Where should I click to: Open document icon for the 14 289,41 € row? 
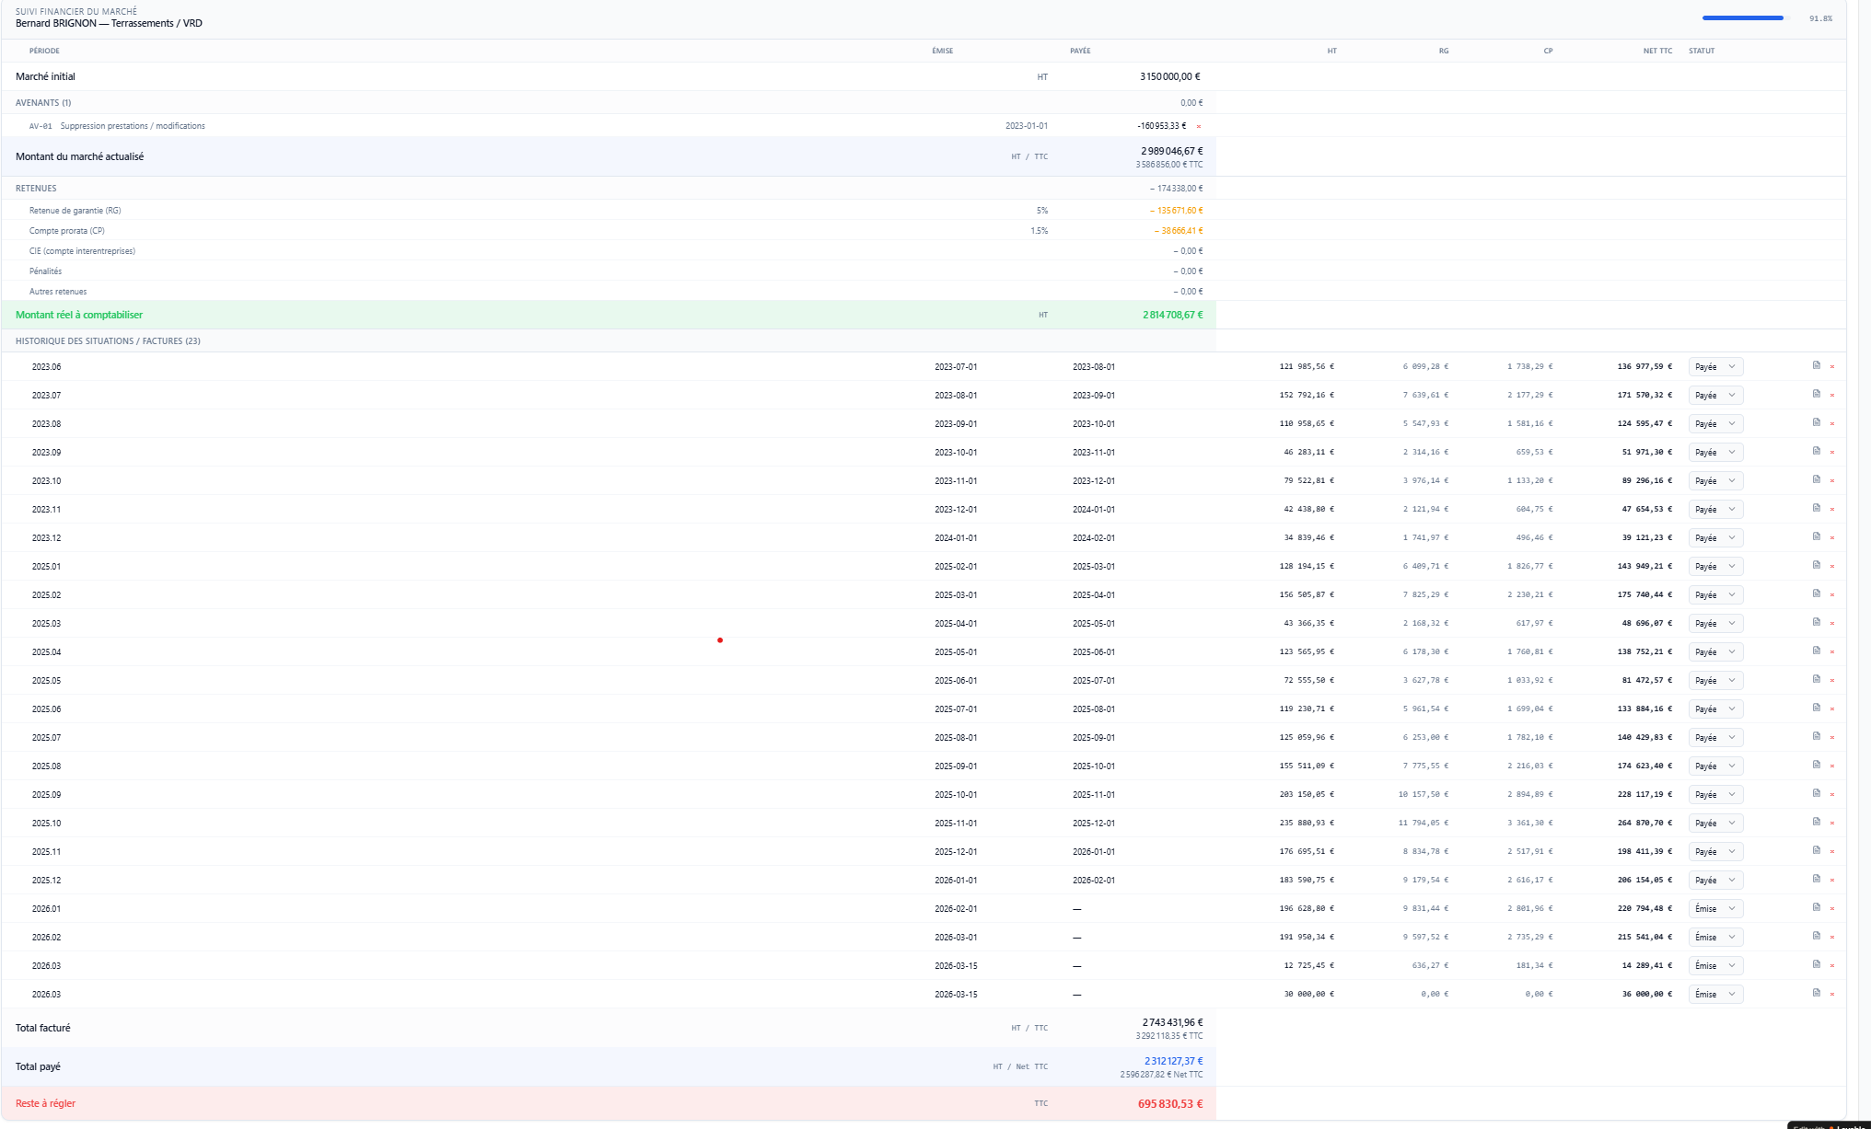(1816, 964)
